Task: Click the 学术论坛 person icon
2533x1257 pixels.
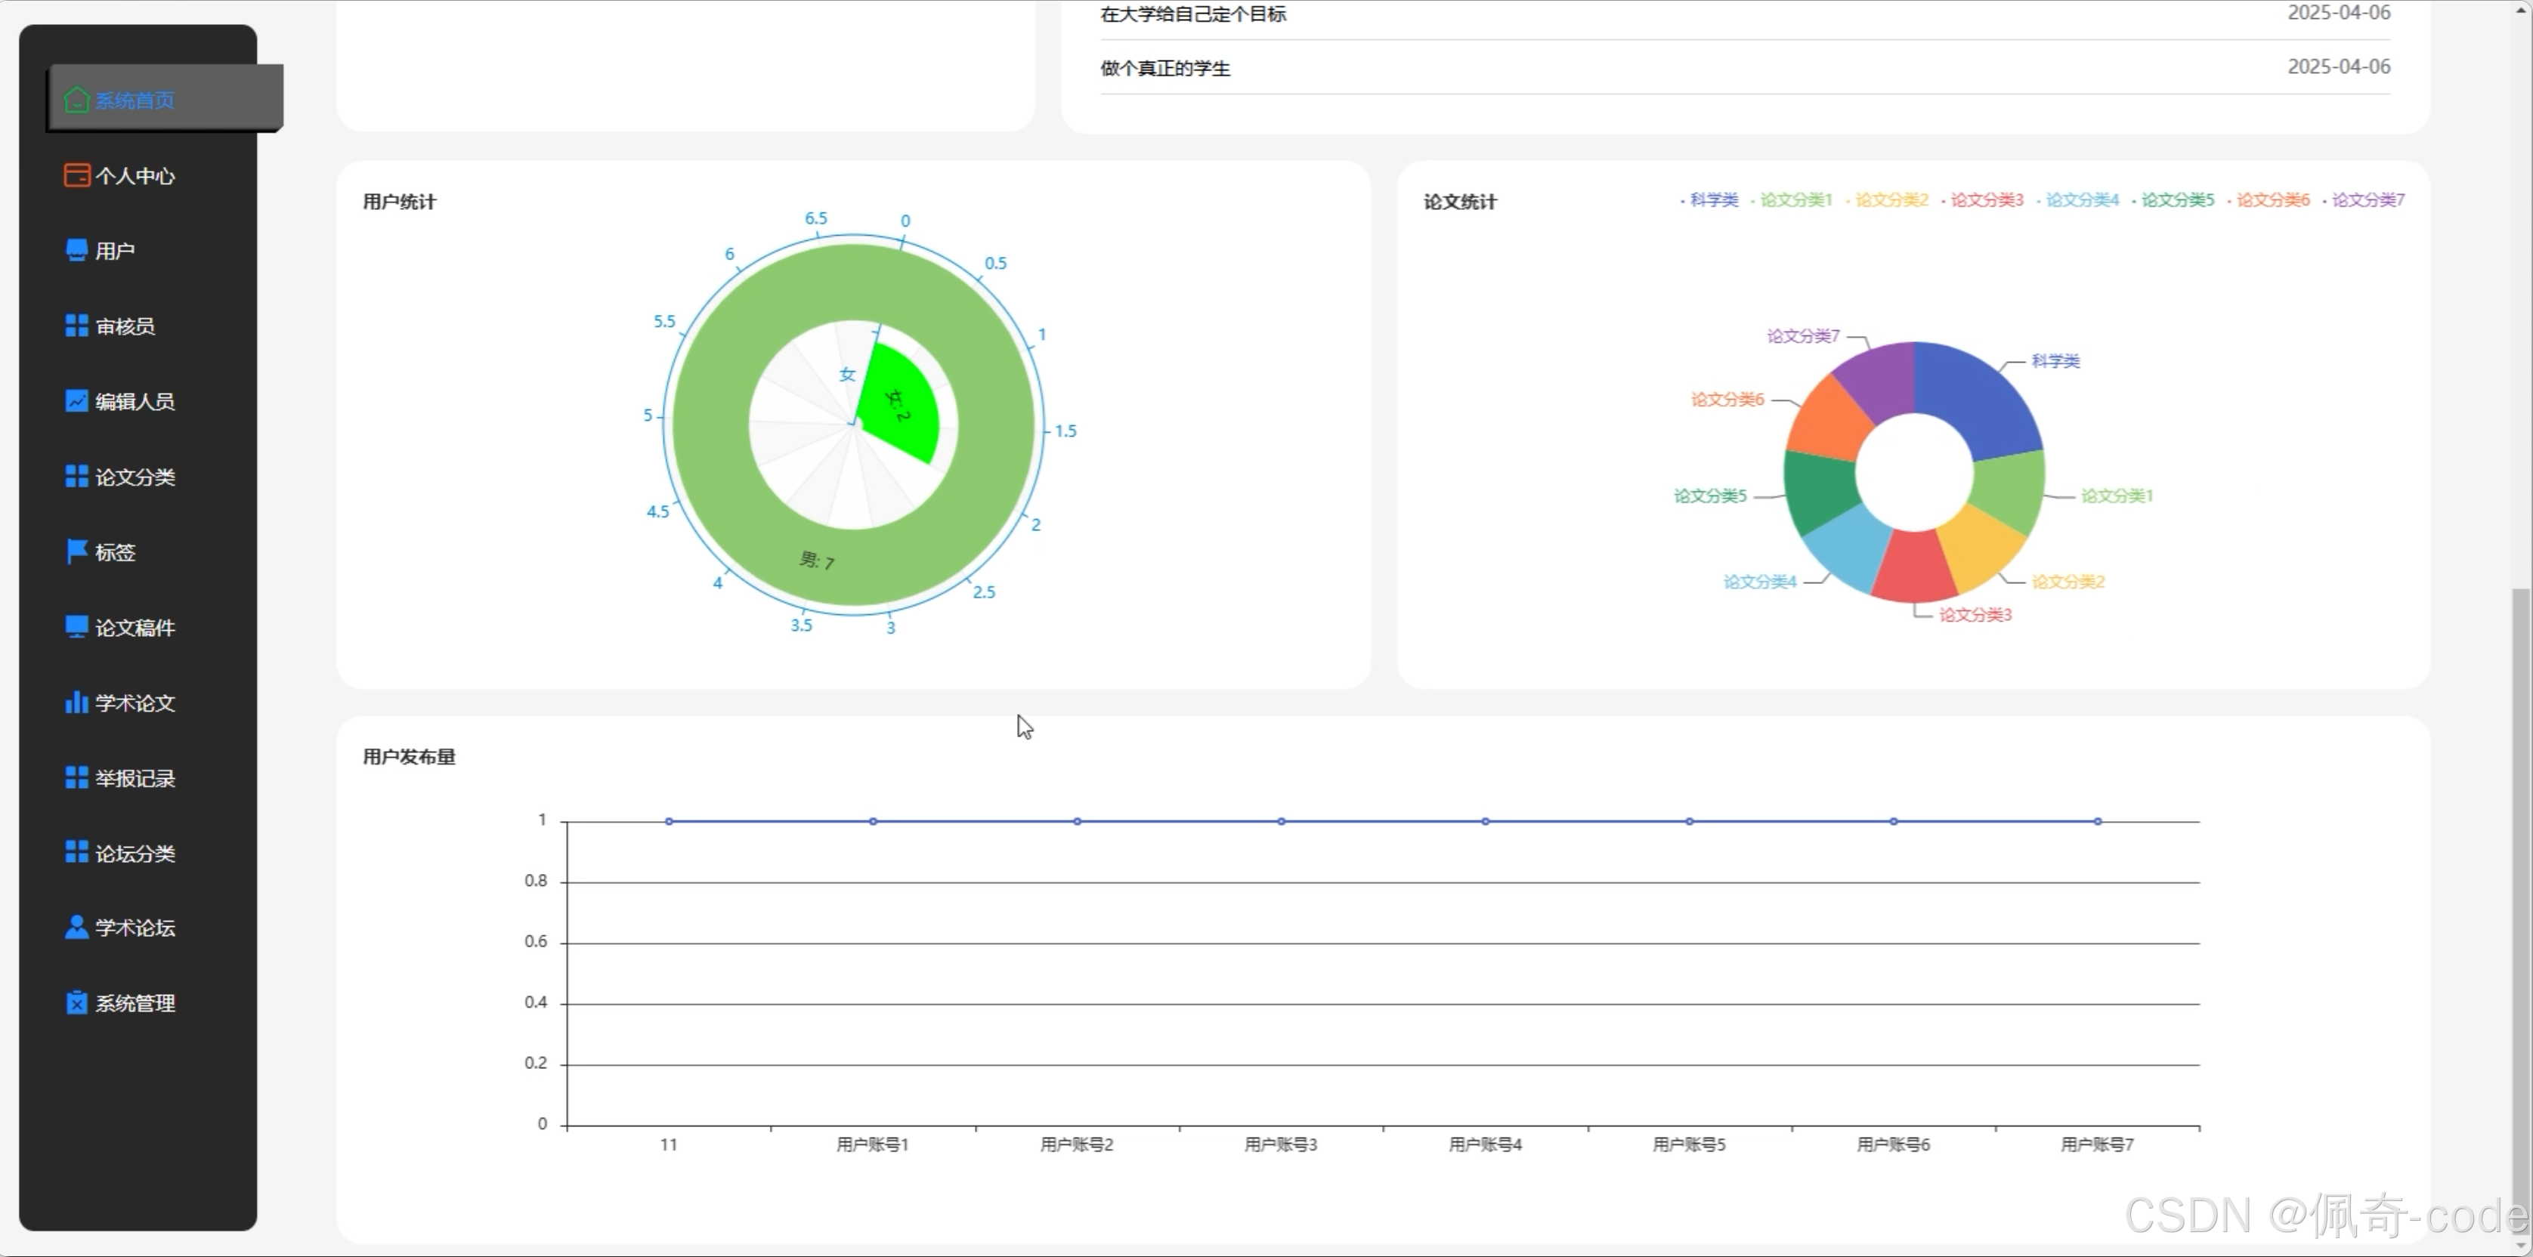Action: pos(76,928)
